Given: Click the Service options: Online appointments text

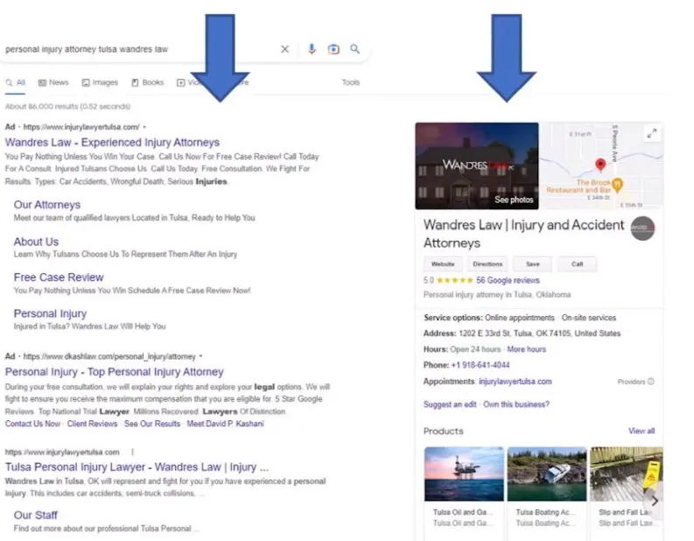Looking at the screenshot, I should tap(489, 318).
